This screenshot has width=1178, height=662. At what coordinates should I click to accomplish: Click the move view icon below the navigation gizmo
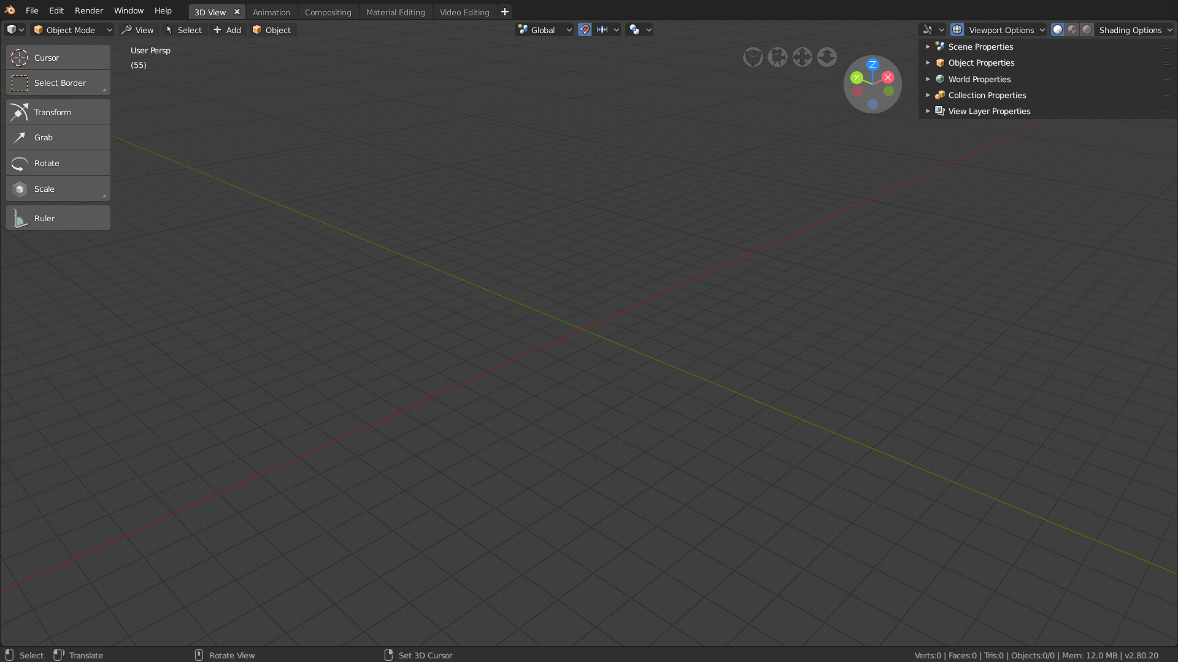(x=802, y=56)
